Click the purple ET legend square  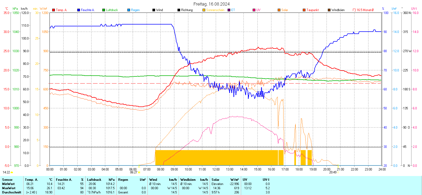(x=229, y=10)
